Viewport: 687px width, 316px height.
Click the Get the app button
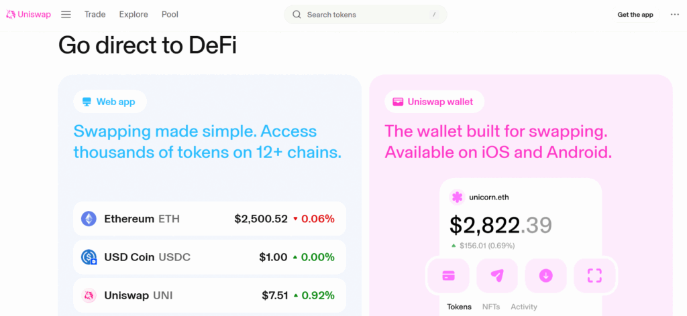coord(635,15)
